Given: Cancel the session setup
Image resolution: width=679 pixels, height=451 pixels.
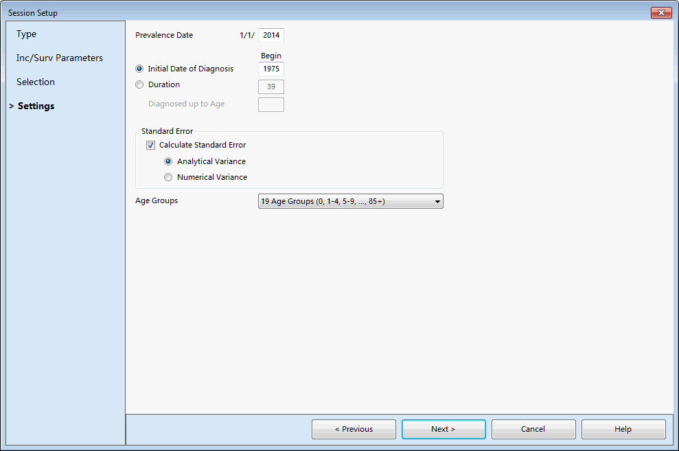Looking at the screenshot, I should 533,430.
